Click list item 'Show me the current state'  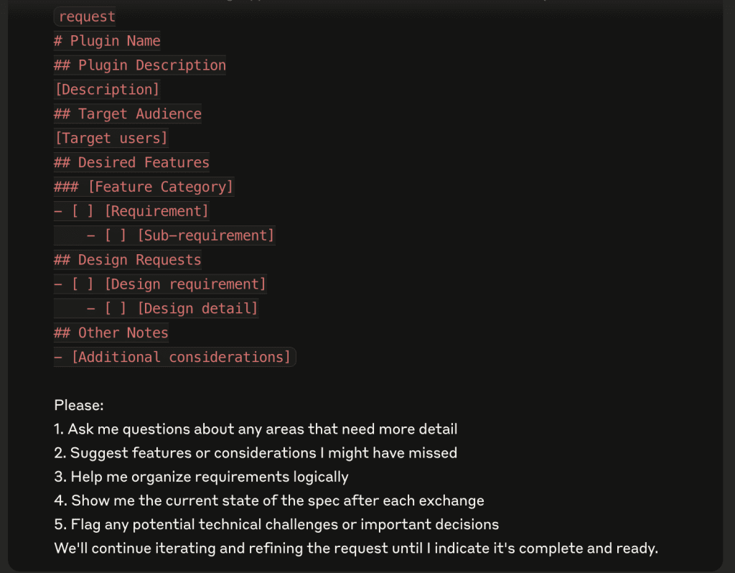tap(269, 500)
